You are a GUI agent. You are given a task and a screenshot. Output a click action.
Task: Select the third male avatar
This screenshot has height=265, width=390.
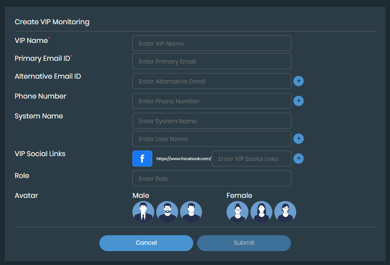tap(191, 212)
